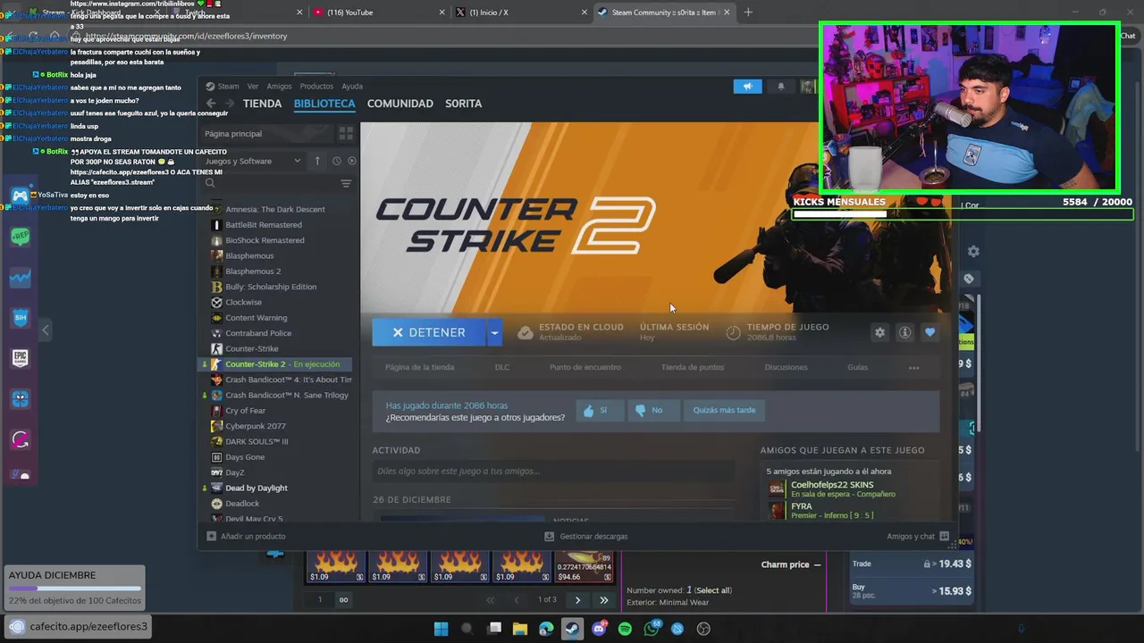Open the SORITA profile tab
1144x643 pixels.
[x=463, y=104]
